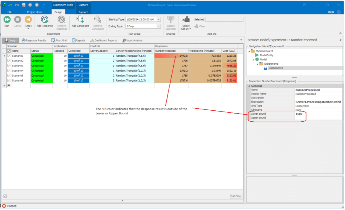Click the Edit Filter button

(236, 196)
